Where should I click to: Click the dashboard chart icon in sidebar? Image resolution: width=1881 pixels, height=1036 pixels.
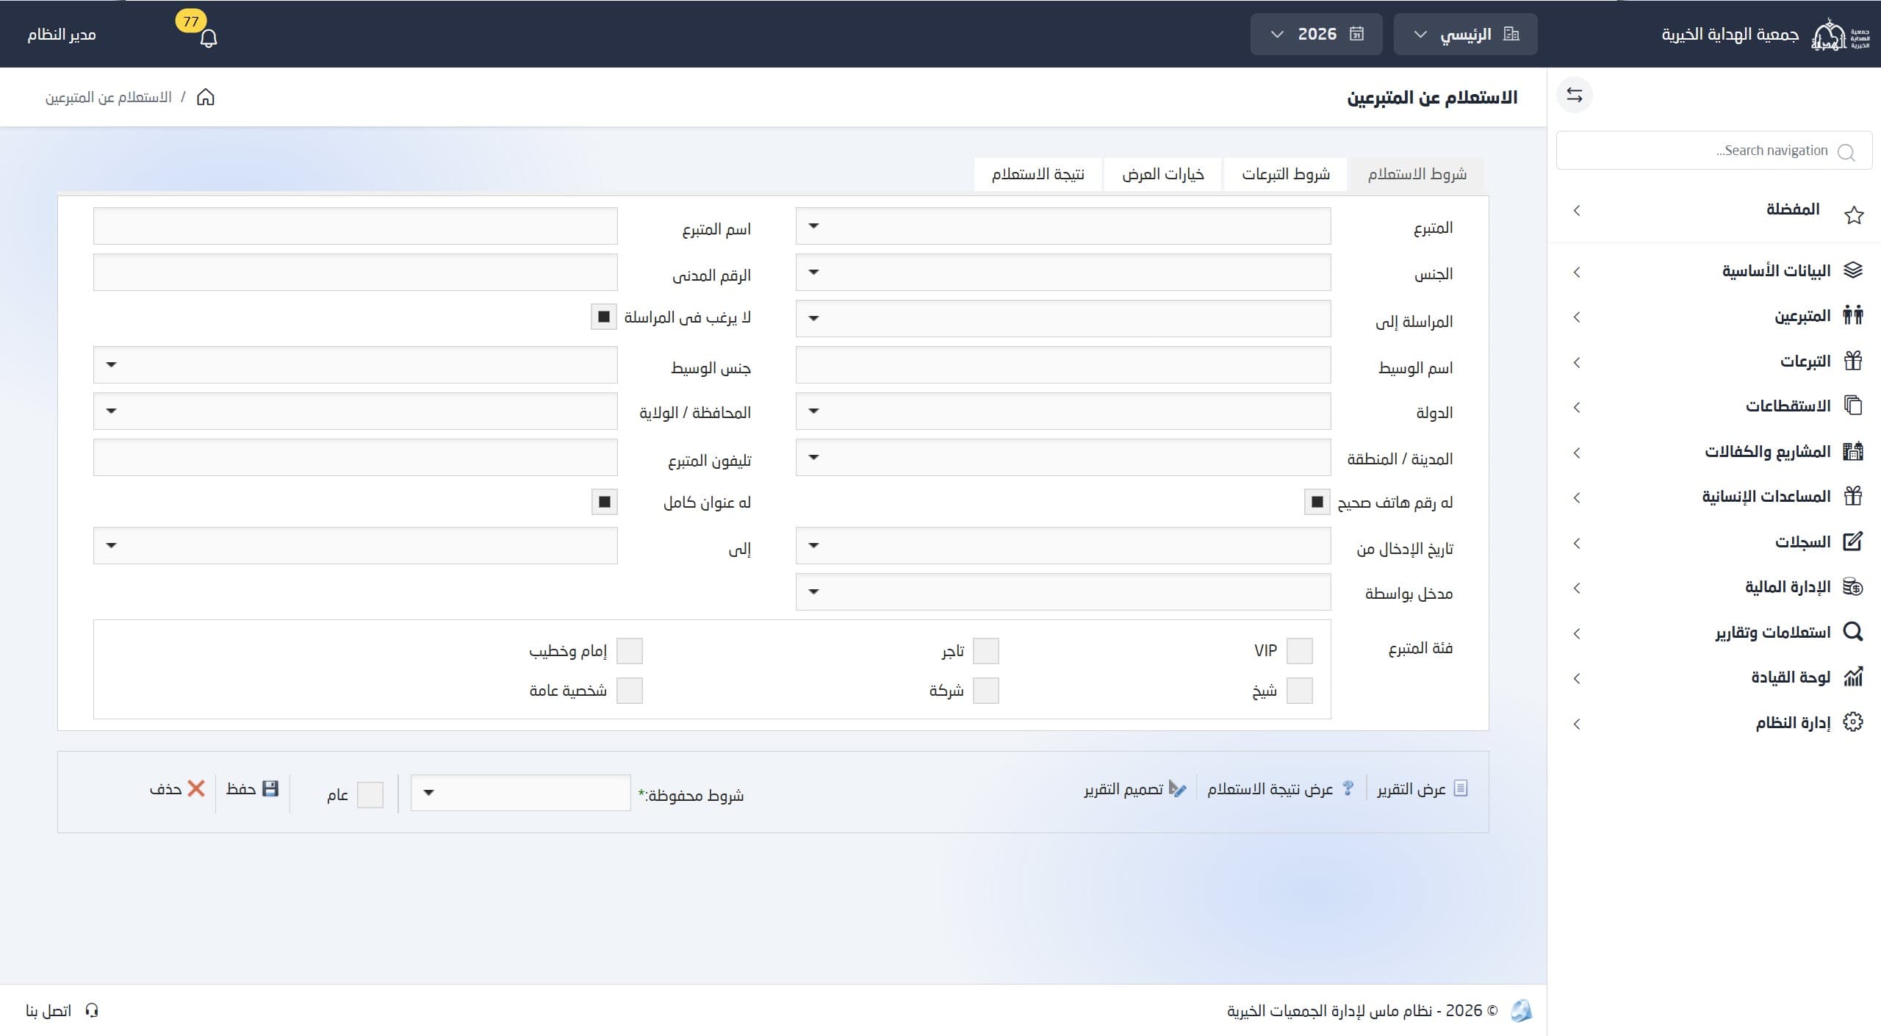[x=1853, y=677]
